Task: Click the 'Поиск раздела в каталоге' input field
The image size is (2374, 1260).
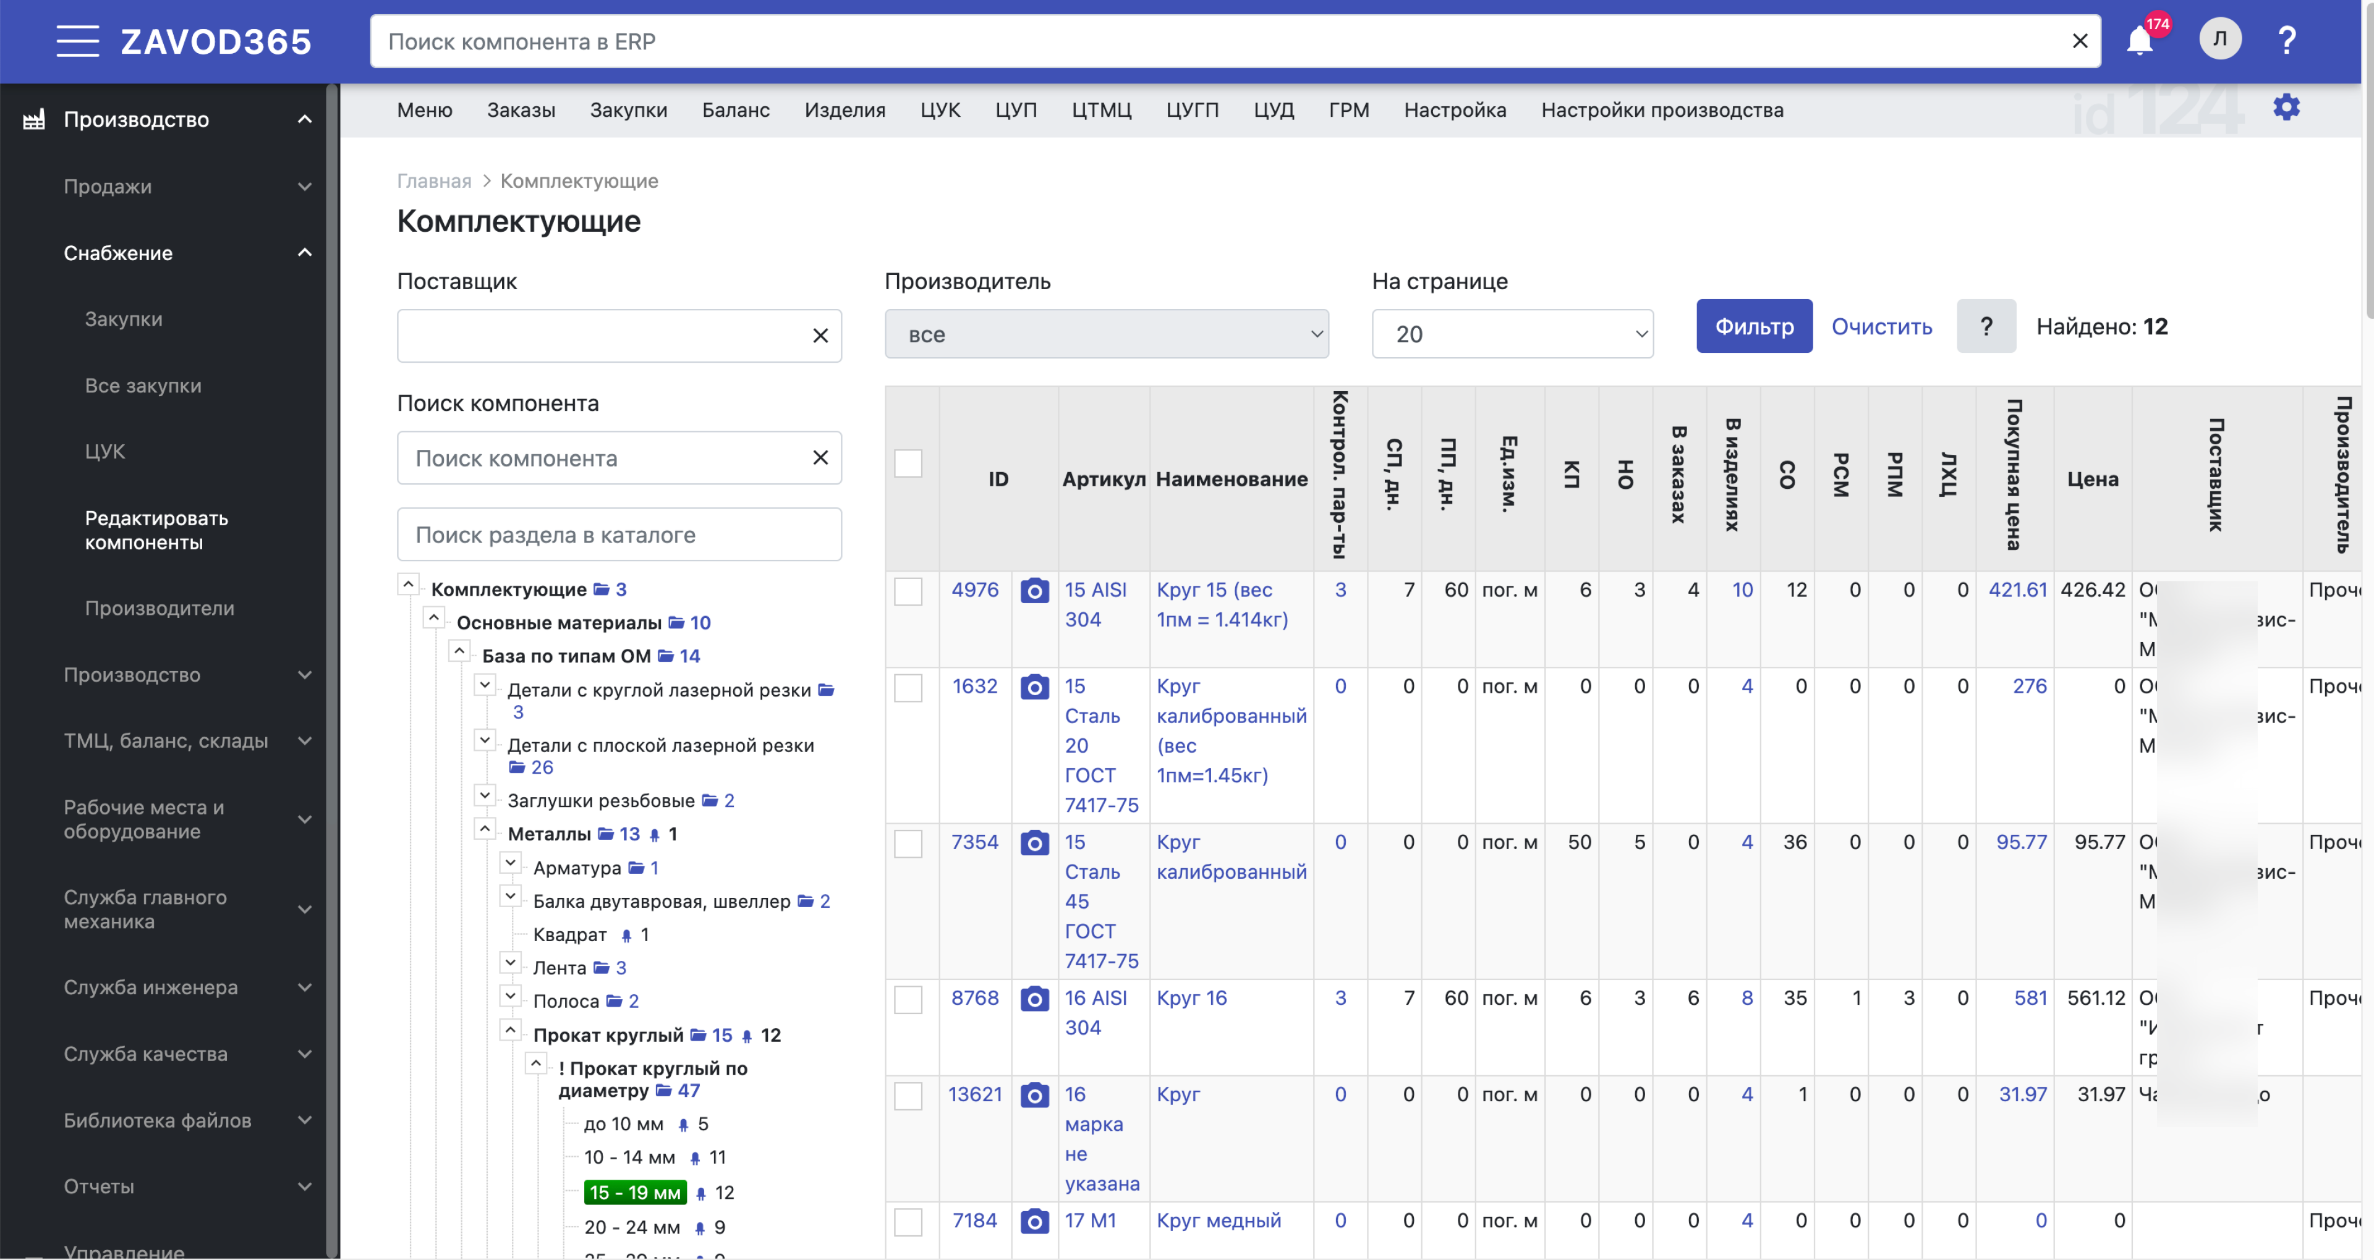Action: click(x=618, y=535)
